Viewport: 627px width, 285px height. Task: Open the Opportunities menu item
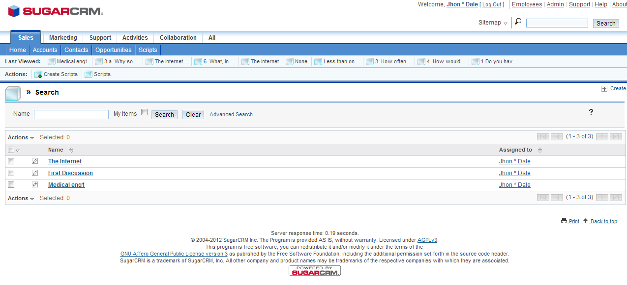click(113, 50)
